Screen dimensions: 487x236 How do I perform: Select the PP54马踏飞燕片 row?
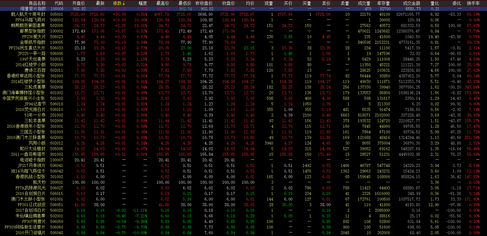click(x=243, y=19)
